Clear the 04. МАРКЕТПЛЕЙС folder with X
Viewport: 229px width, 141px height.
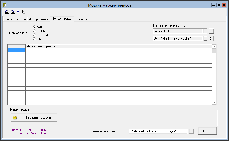pos(211,31)
